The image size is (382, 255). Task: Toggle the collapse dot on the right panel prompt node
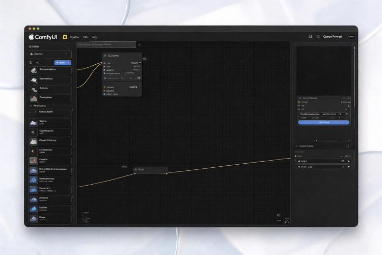pos(300,98)
